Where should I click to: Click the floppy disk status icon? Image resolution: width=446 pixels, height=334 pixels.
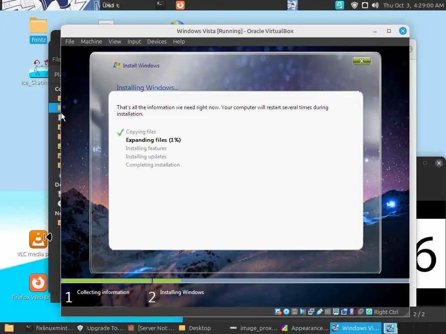[295, 312]
